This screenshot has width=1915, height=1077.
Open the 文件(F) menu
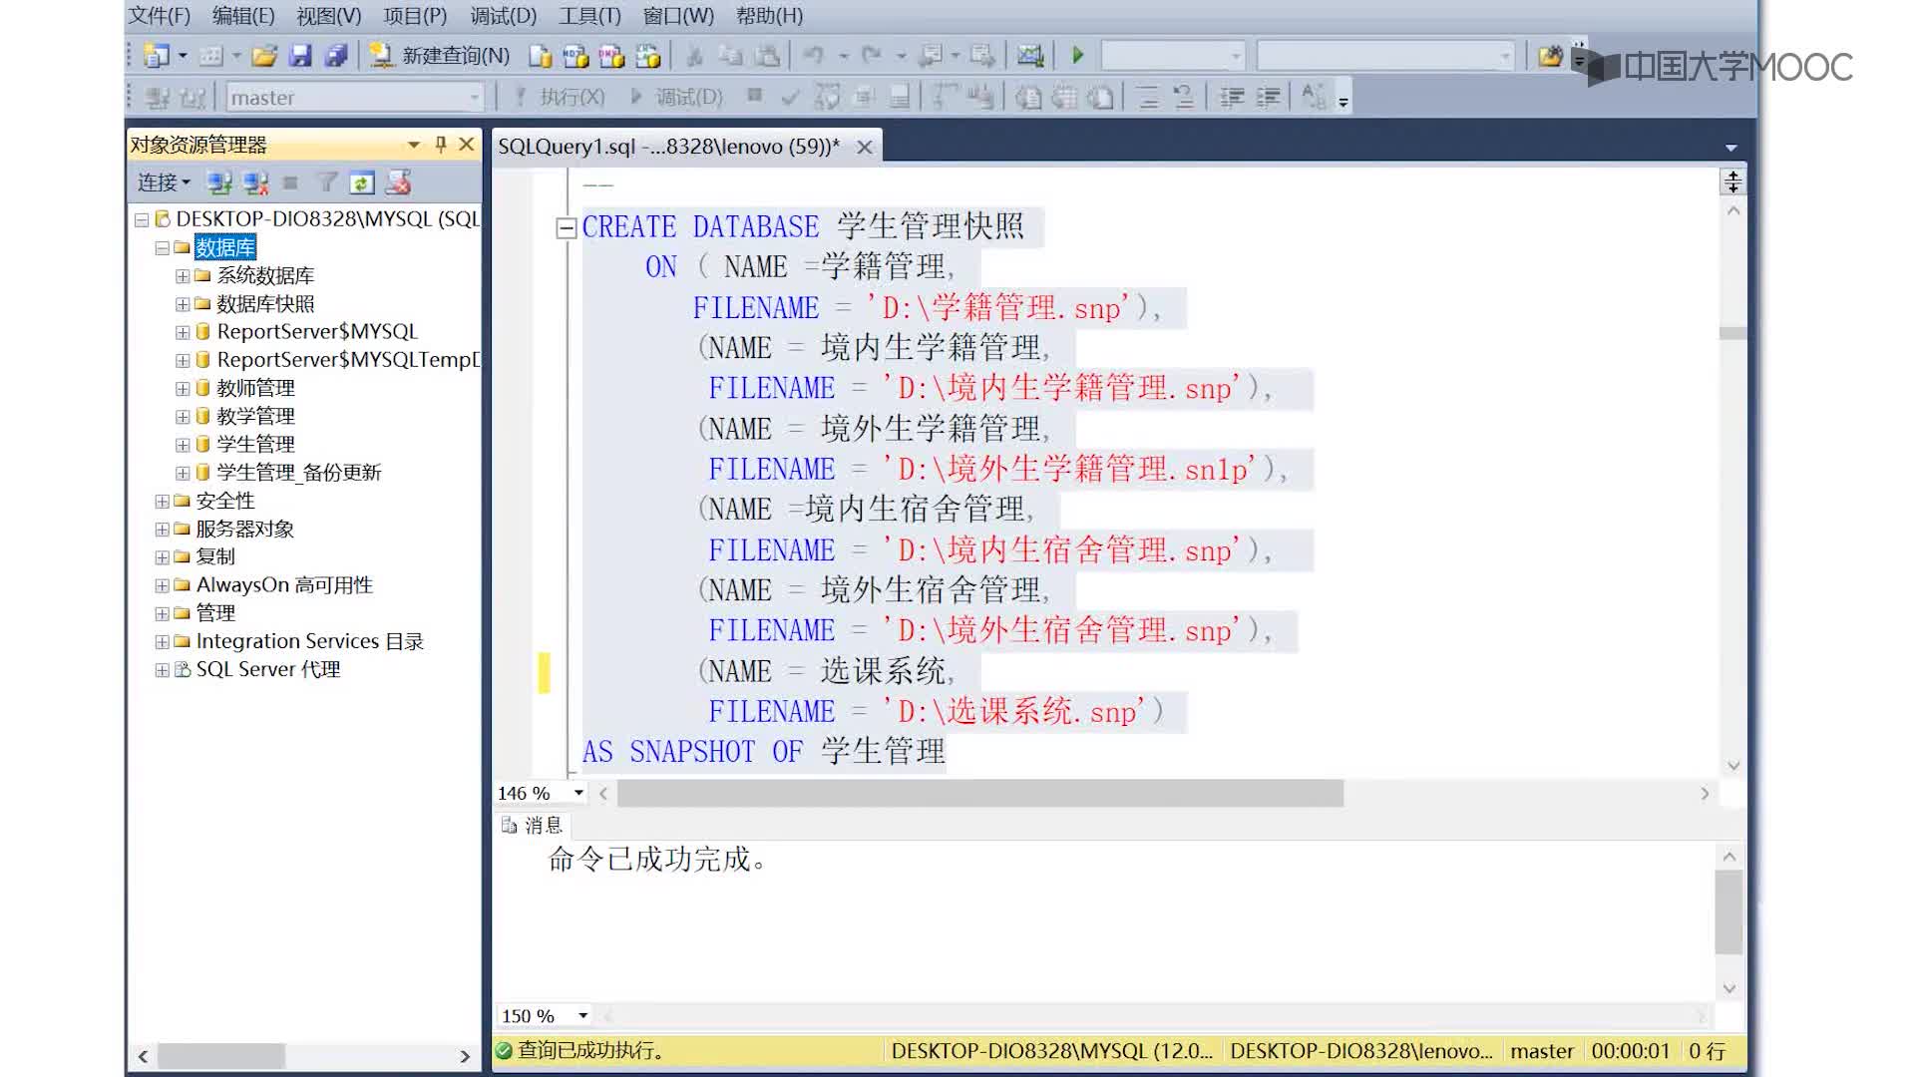point(160,16)
